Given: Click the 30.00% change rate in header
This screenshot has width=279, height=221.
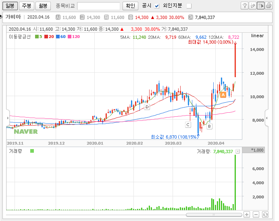Looking at the screenshot, I should [x=176, y=17].
